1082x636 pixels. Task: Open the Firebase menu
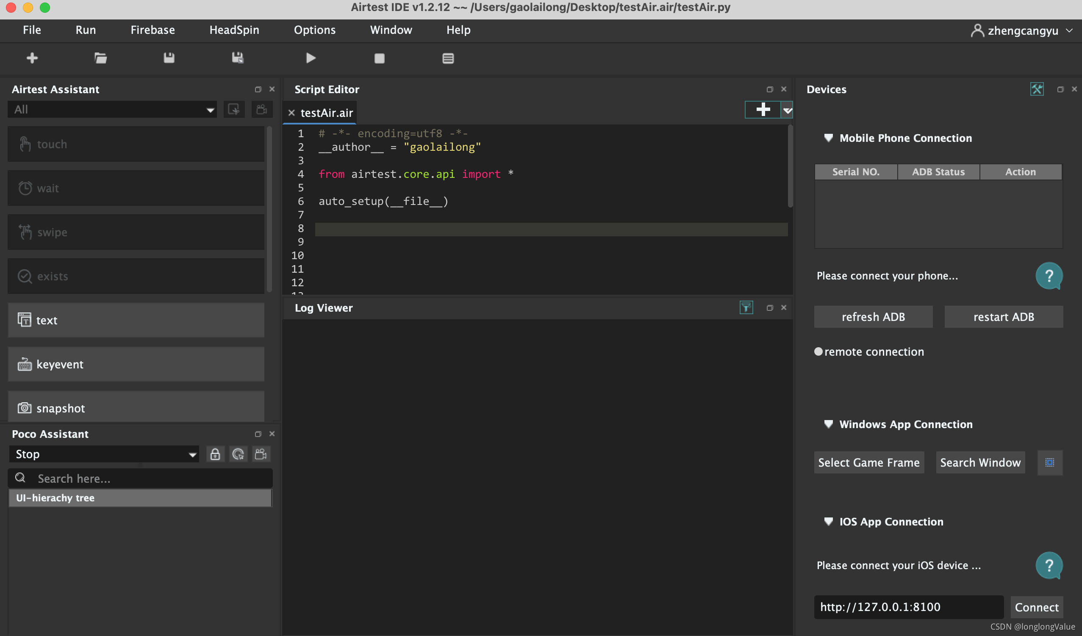[x=153, y=30]
